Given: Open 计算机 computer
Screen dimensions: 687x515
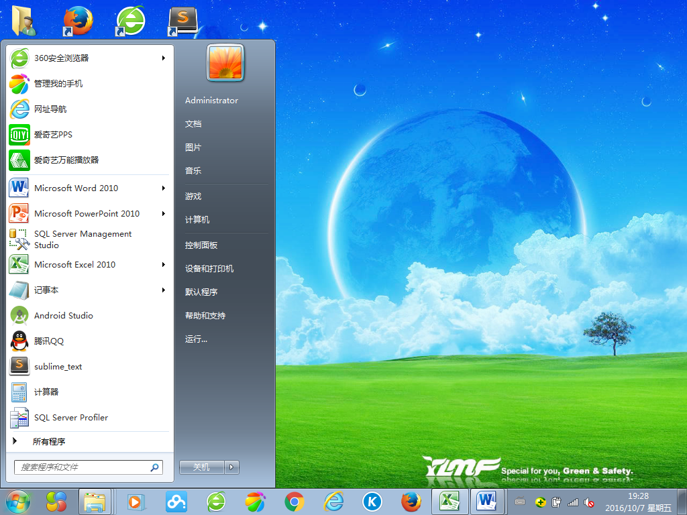Looking at the screenshot, I should (197, 220).
